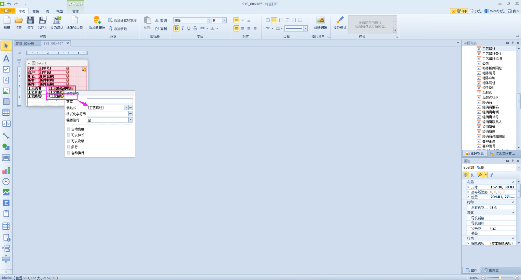Select the Bar Code tool in toolbox
Screen dimensions: 521x280
click(x=6, y=158)
